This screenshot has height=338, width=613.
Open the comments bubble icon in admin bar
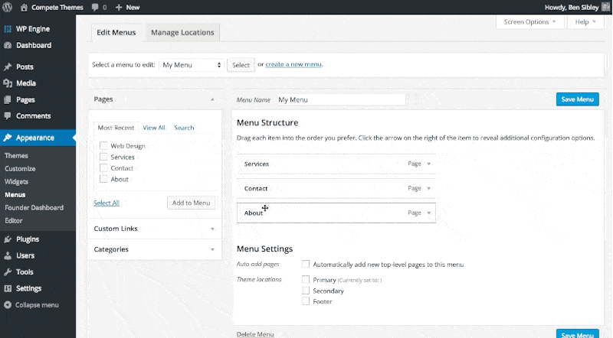(x=95, y=8)
